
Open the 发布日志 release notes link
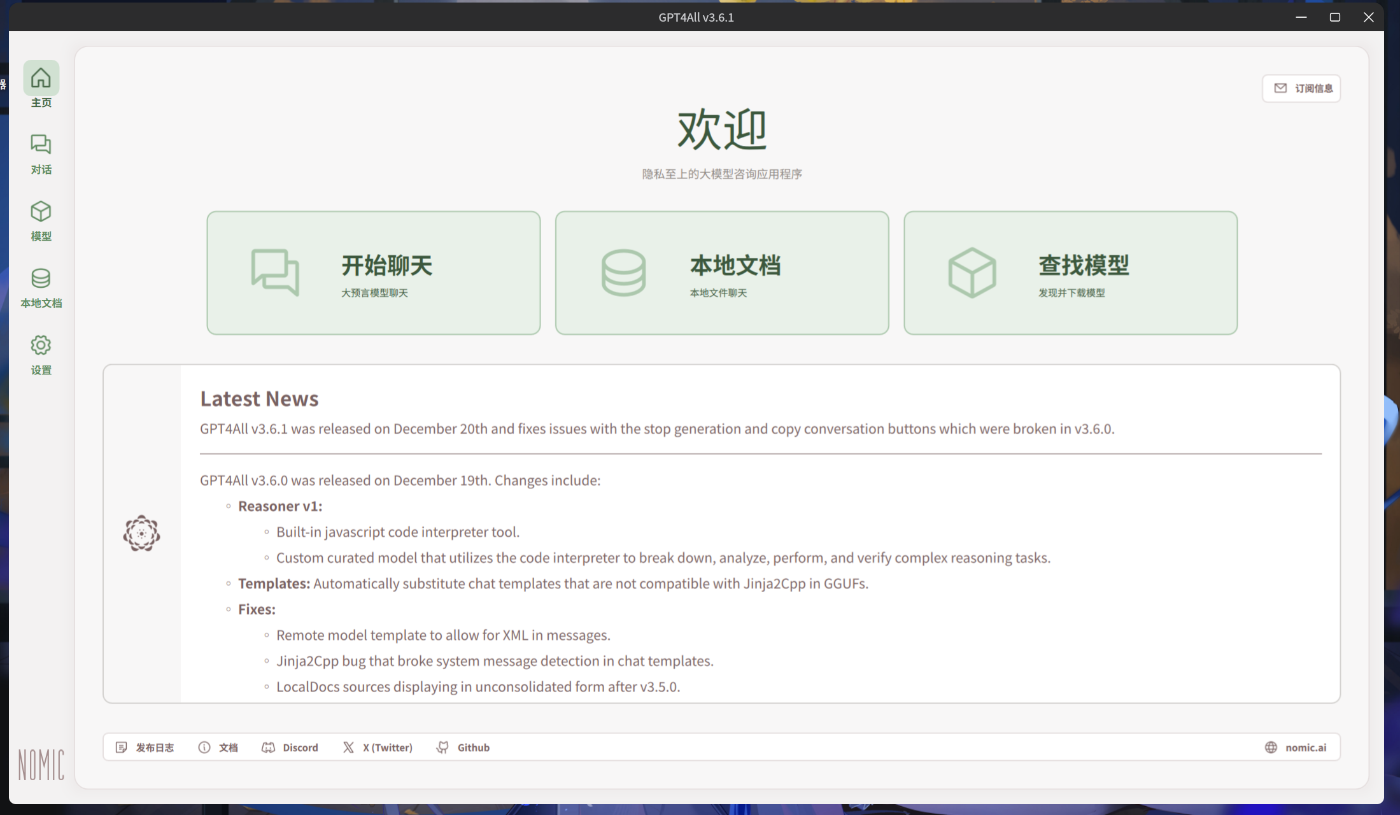point(155,748)
